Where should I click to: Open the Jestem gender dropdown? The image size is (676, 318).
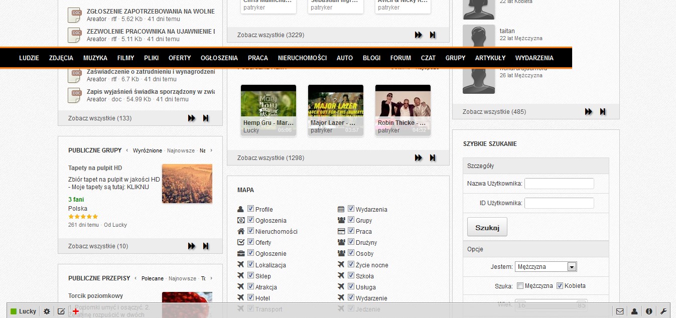pos(546,267)
